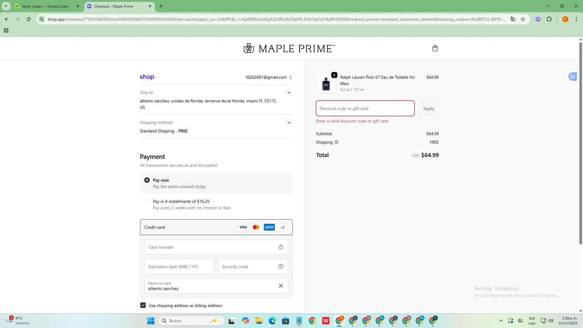Select the Credit card payment method
Image resolution: width=583 pixels, height=328 pixels.
tap(216, 227)
